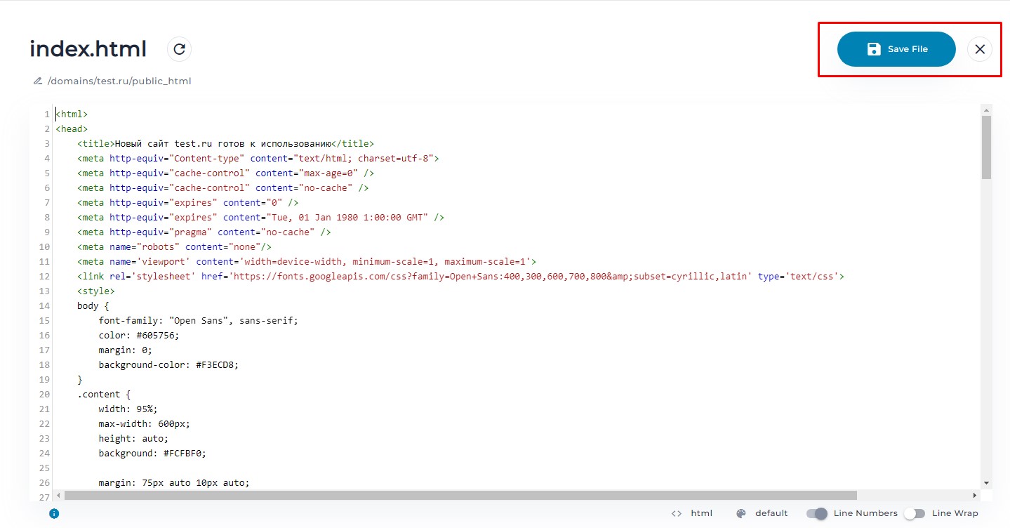1010x528 pixels.
Task: Click the 'background: #FCFBF0;' line
Action: [152, 453]
